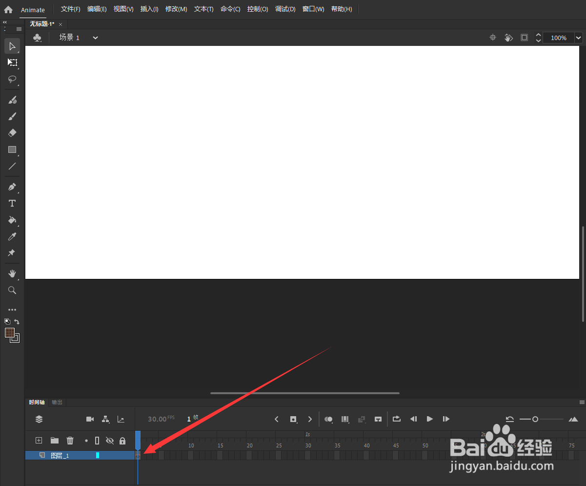Select the Line tool
The width and height of the screenshot is (586, 486).
tap(13, 166)
